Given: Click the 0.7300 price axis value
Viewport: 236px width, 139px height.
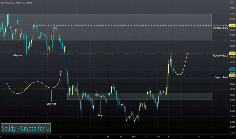Looking at the screenshot, I should click(x=232, y=132).
